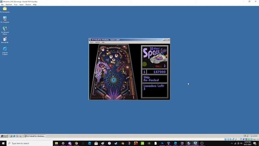Select the 3D Pinball taskbar button
Viewport: 259px width, 146px height.
click(35, 136)
